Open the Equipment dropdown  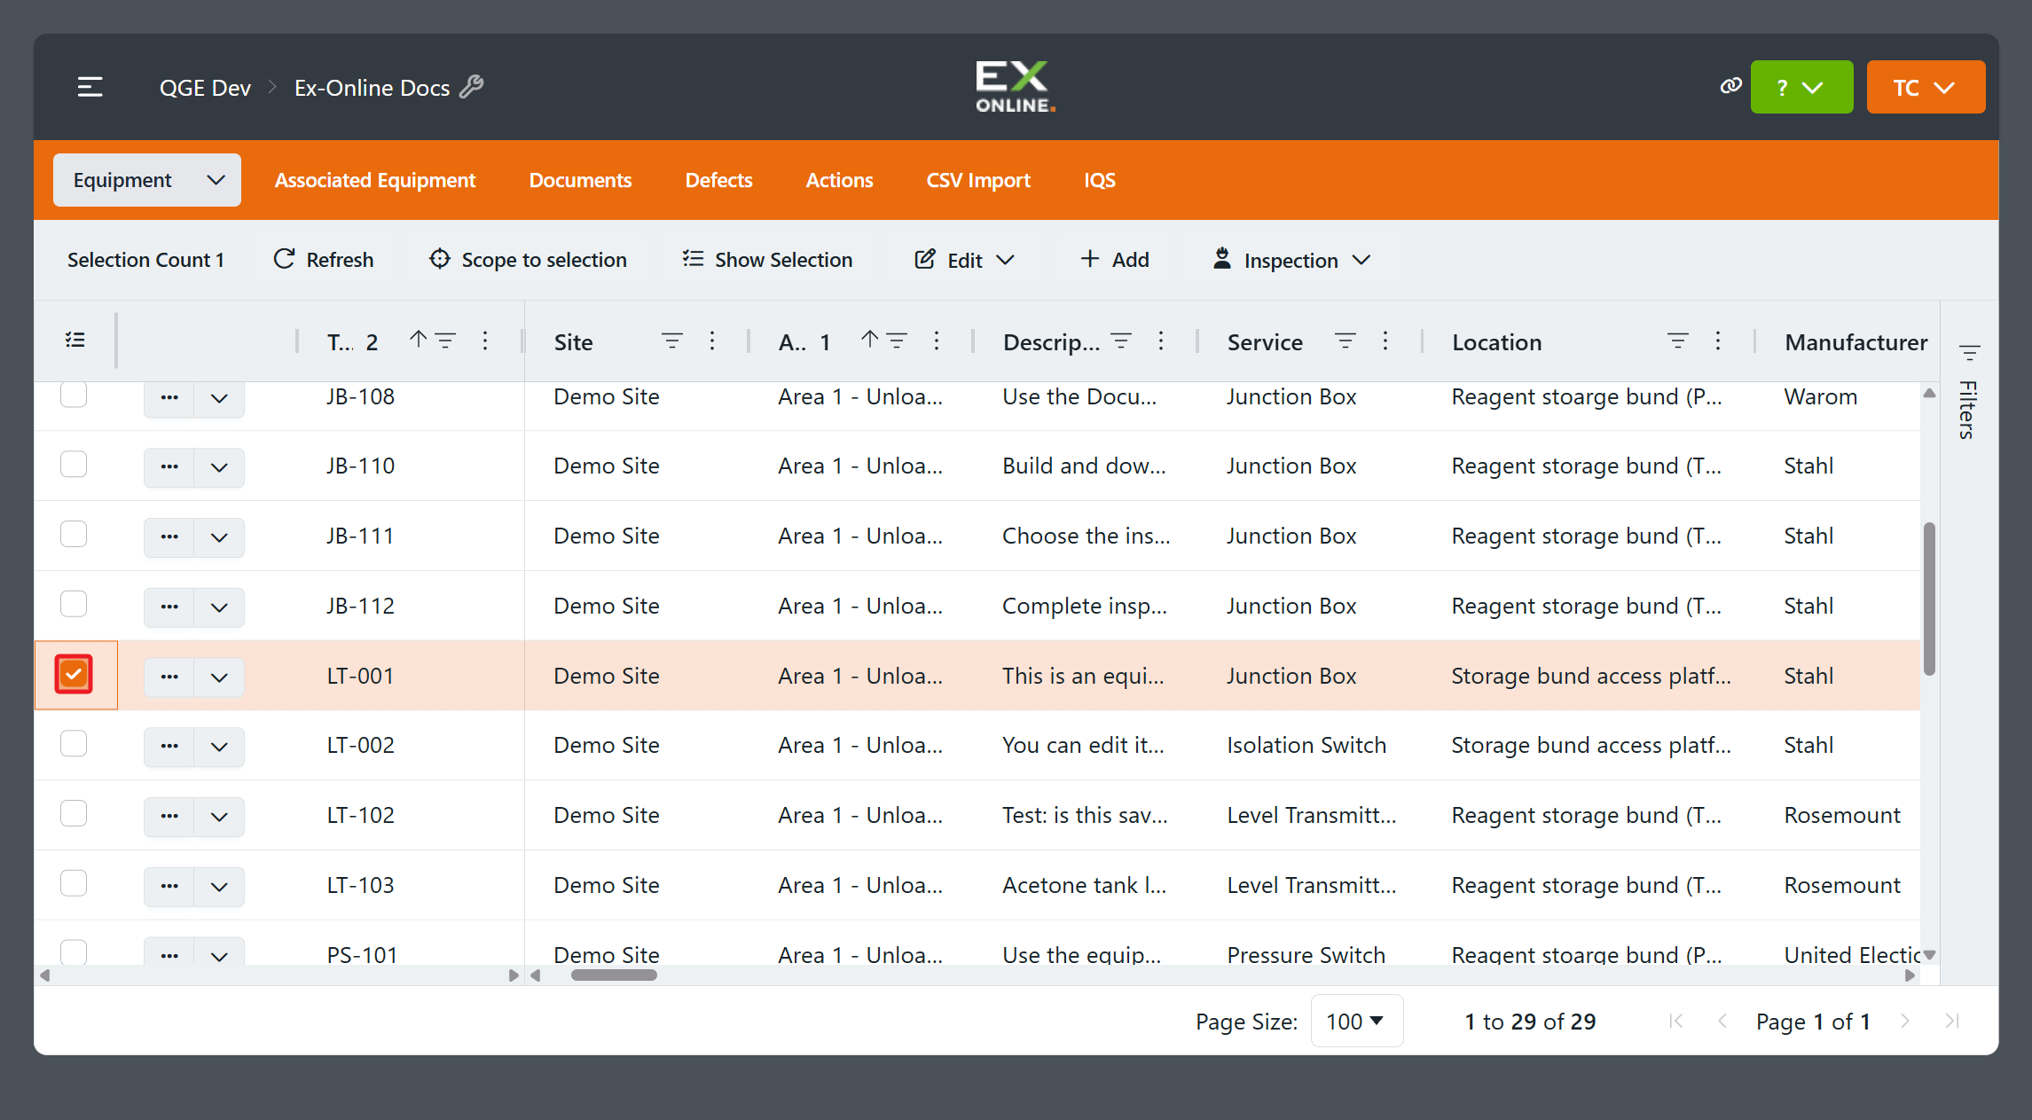[147, 180]
